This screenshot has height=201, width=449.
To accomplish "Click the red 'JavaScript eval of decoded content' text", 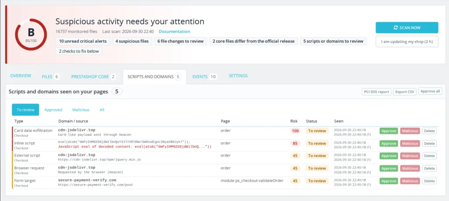I will tap(135, 147).
